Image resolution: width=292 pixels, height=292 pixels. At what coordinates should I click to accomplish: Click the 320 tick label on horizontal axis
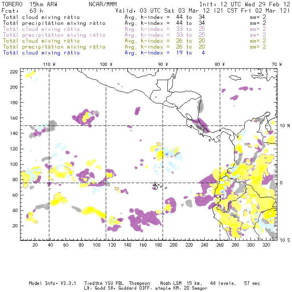tap(264, 245)
